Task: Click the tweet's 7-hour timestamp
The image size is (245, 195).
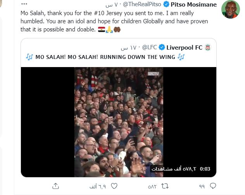Action: pyautogui.click(x=112, y=5)
